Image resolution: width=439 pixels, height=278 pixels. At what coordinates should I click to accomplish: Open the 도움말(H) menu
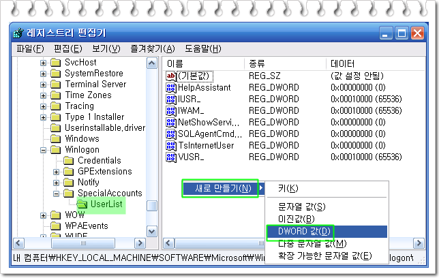point(203,48)
